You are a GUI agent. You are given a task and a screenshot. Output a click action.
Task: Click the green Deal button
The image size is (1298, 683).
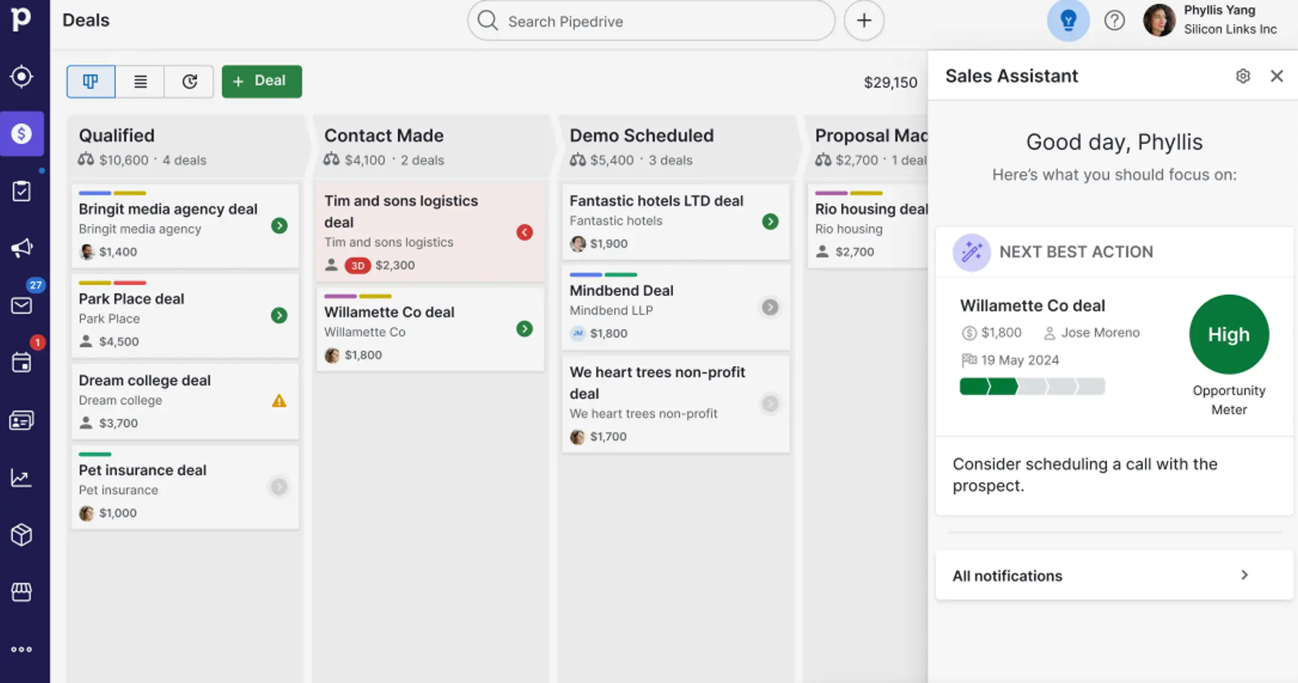click(262, 81)
